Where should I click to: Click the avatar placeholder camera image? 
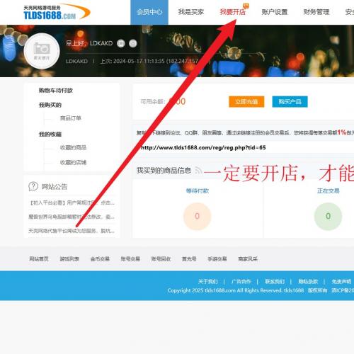point(42,51)
